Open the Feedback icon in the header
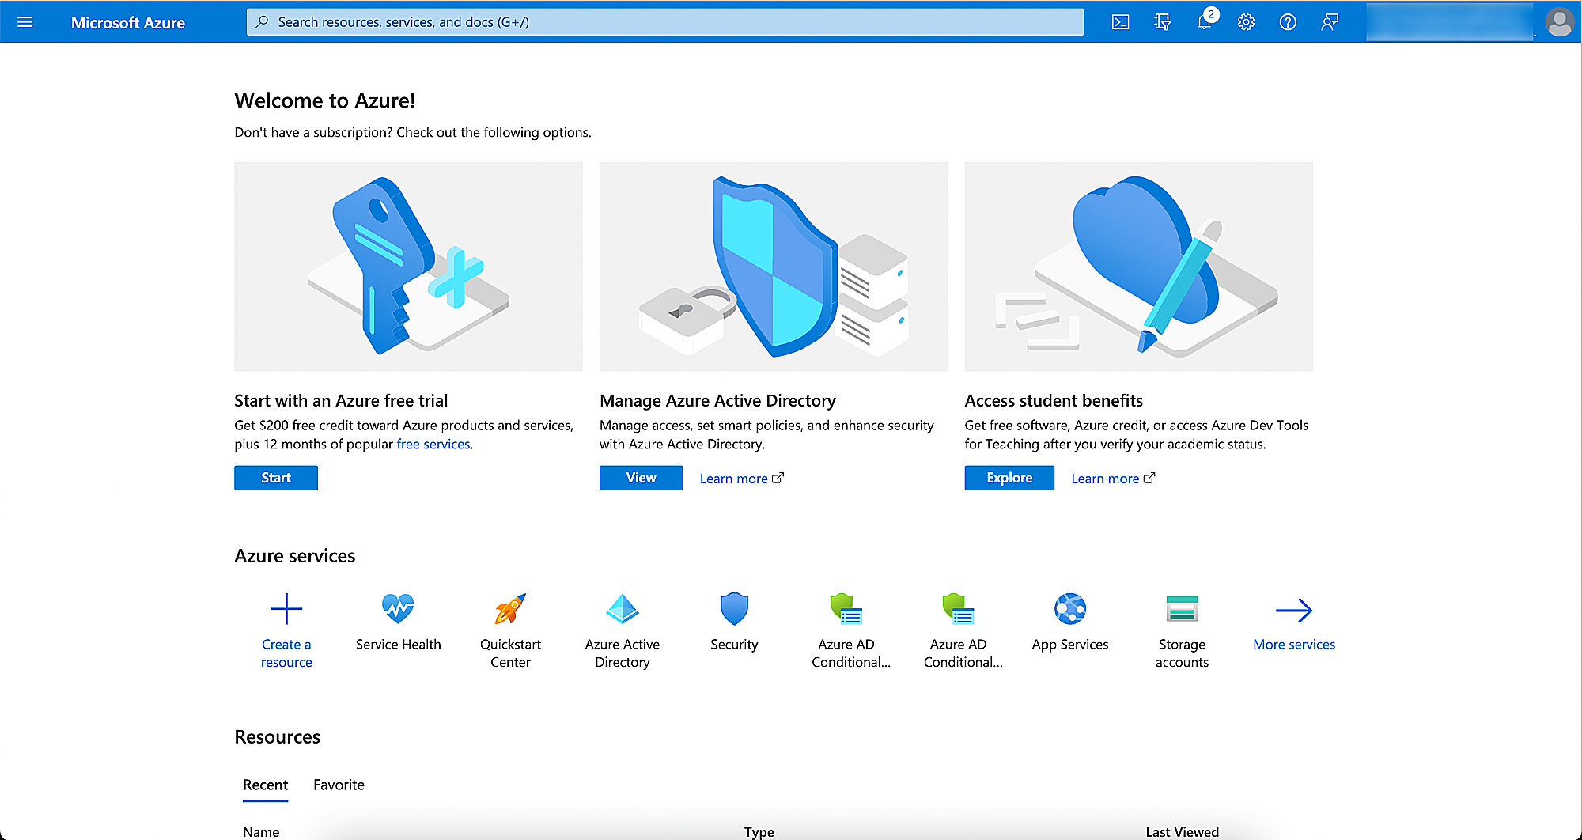The image size is (1582, 840). [1330, 22]
